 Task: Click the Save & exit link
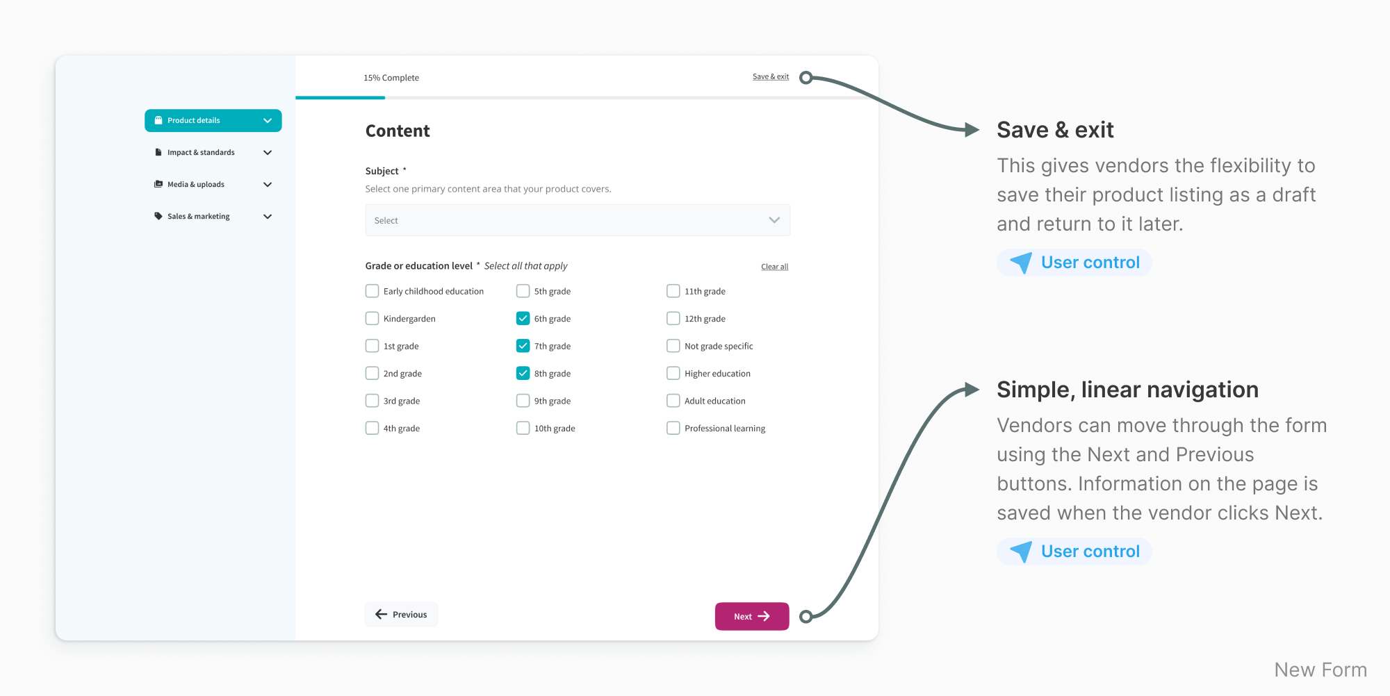click(770, 76)
